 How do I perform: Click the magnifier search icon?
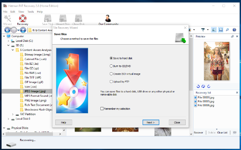(227, 30)
